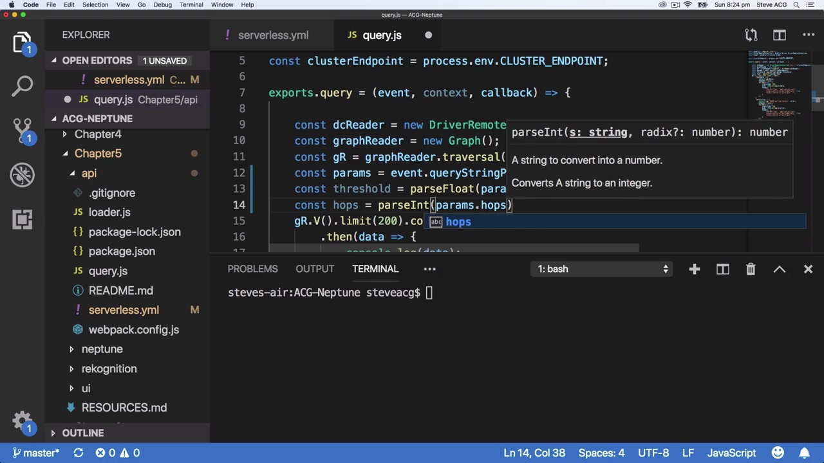
Task: Add a new terminal with plus icon
Action: 694,269
